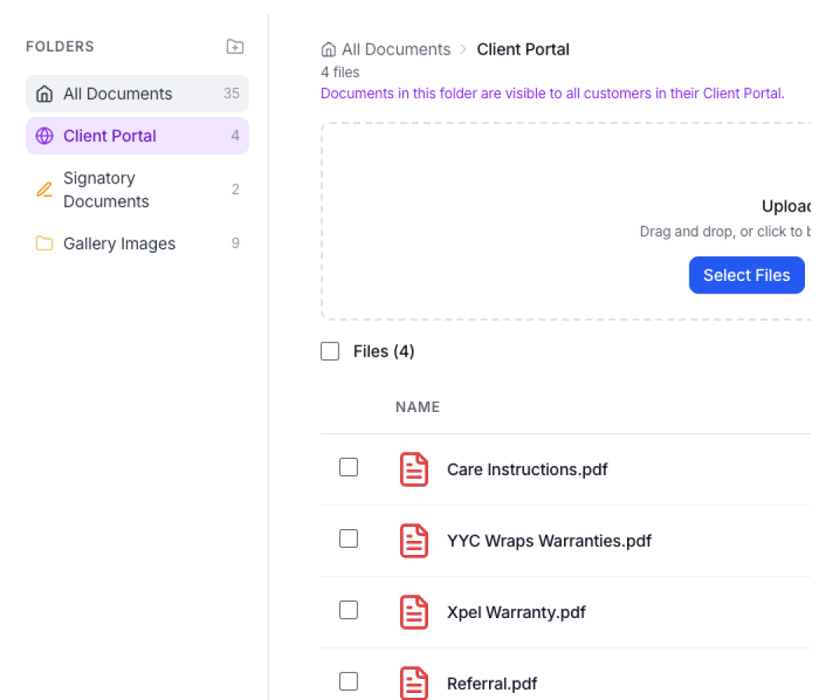The width and height of the screenshot is (826, 700).
Task: Click the PDF icon for Referral.pdf
Action: pyautogui.click(x=414, y=683)
